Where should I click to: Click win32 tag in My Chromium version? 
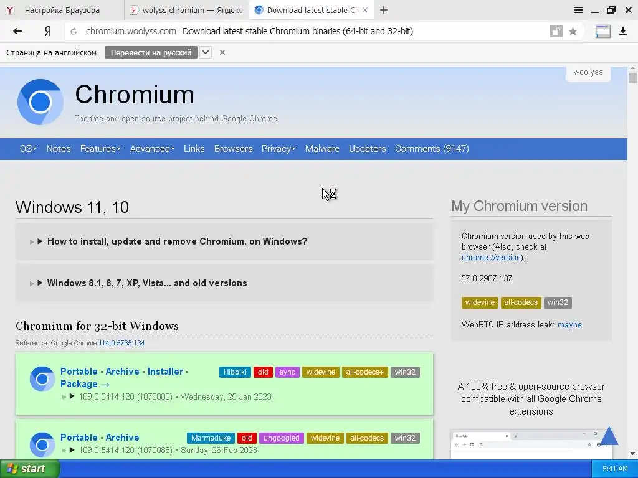click(558, 302)
